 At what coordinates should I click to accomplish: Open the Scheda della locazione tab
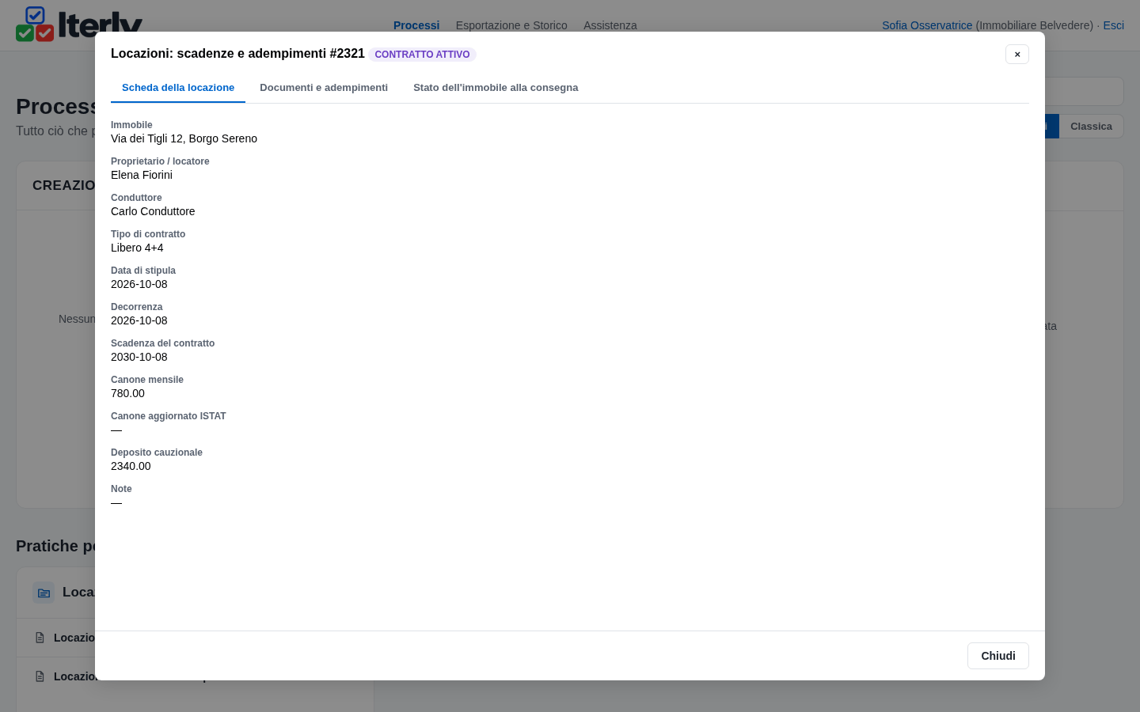tap(178, 88)
